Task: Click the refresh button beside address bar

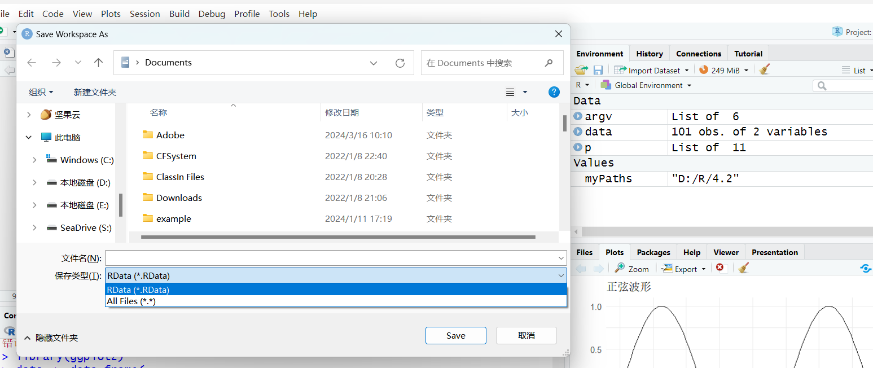Action: pyautogui.click(x=400, y=63)
